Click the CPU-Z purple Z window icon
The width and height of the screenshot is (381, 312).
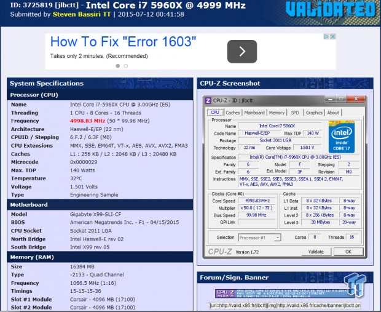[208, 100]
